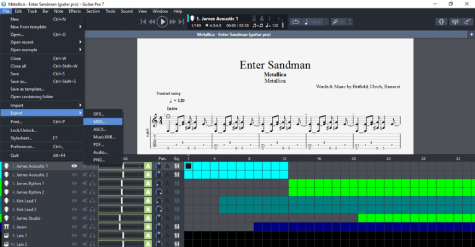Open the equalizer icon on the James Acoustic 2 track
Viewport: 475px width, 247px height.
coord(177,175)
